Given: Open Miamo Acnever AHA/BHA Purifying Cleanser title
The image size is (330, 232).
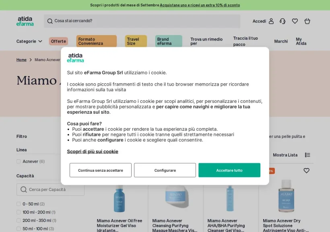Looking at the screenshot, I should pyautogui.click(x=226, y=226).
